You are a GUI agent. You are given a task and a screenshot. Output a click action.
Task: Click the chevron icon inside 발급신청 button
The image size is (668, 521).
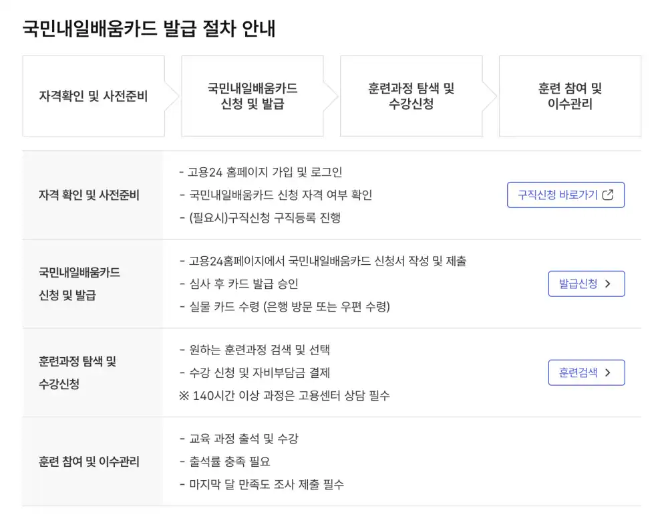coord(608,283)
